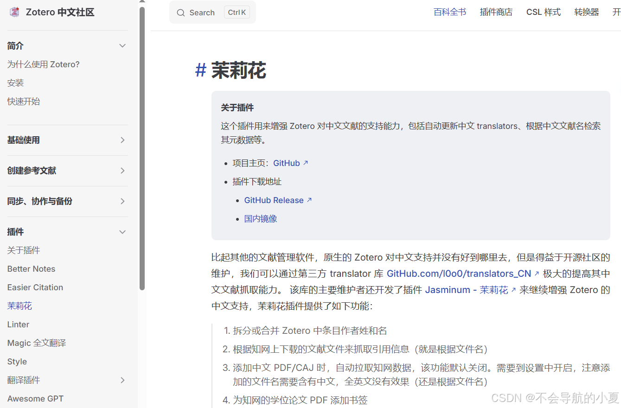Expand the 创建参考文献 section chevron
621x408 pixels.
click(x=122, y=171)
